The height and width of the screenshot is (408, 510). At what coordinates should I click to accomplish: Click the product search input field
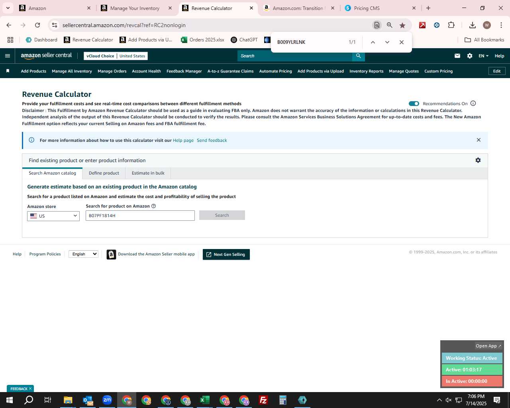point(140,216)
